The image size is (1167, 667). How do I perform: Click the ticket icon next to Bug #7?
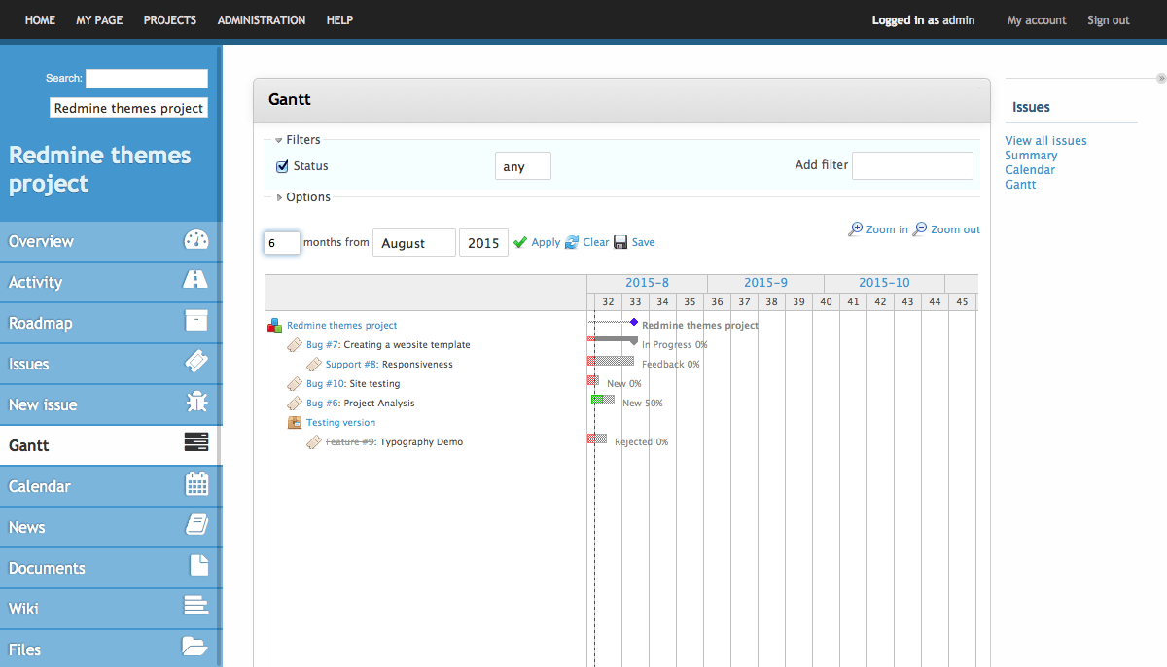tap(295, 344)
